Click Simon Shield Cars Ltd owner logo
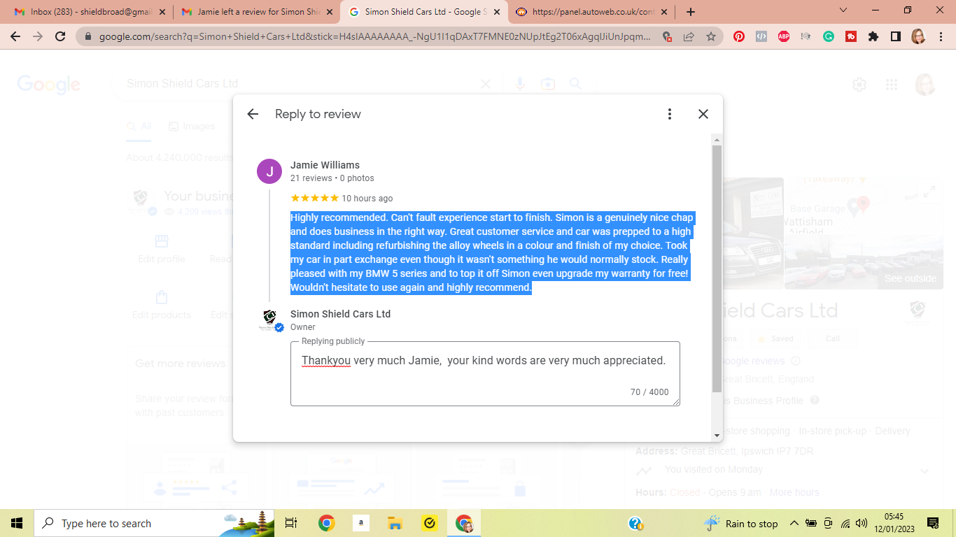Screen dimensions: 956x537 [269, 320]
